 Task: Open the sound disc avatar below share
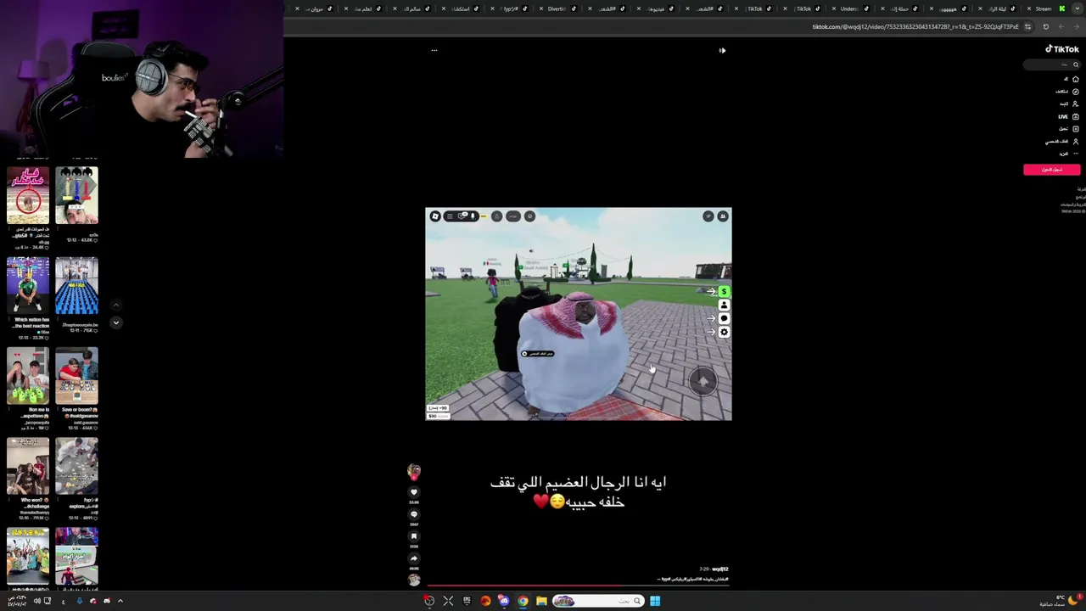(x=414, y=580)
